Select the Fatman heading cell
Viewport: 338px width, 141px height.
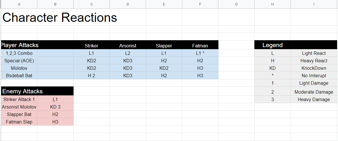[x=200, y=46]
